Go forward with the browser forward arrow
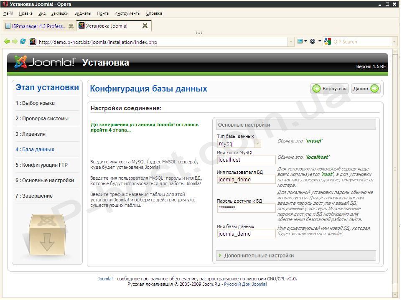This screenshot has width=402, height=300. 15,41
